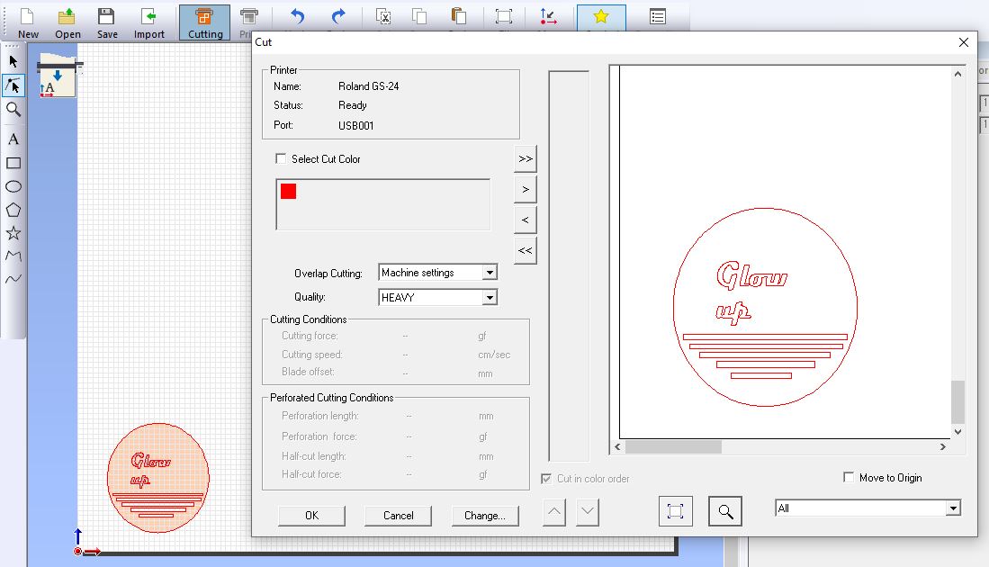Click the Glow up circle in cut preview
The image size is (989, 567).
point(765,307)
